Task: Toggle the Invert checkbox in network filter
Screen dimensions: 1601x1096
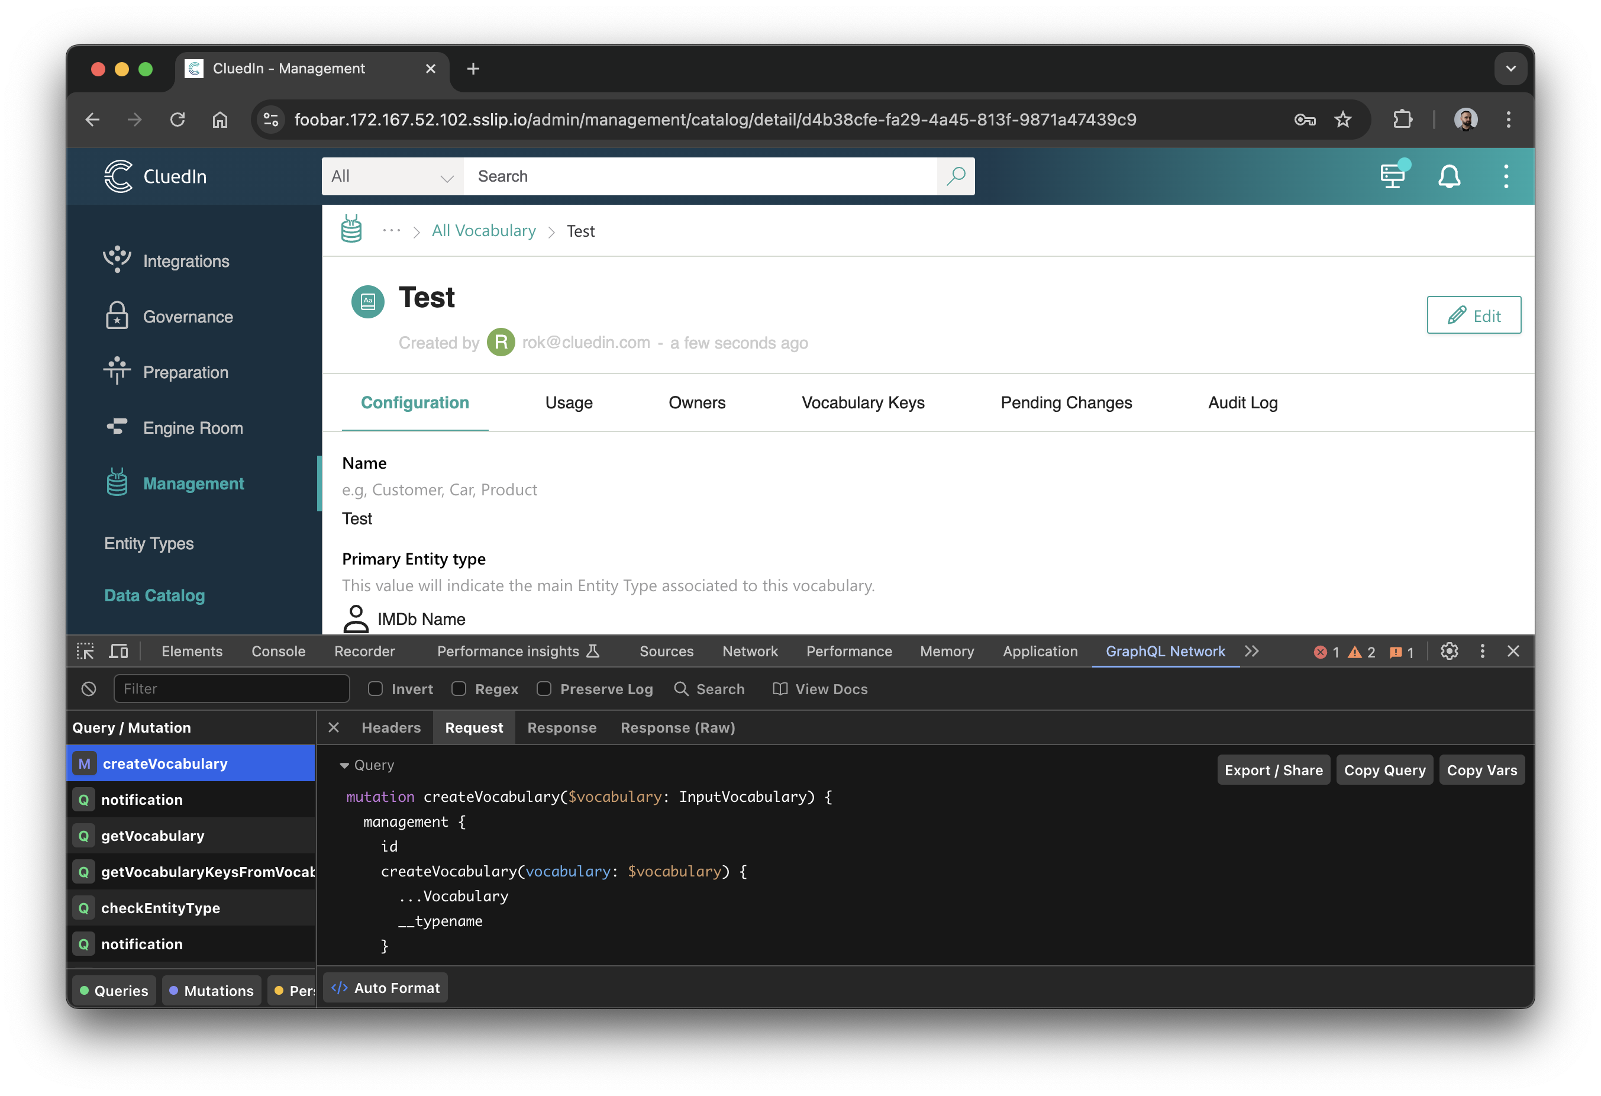Action: coord(376,688)
